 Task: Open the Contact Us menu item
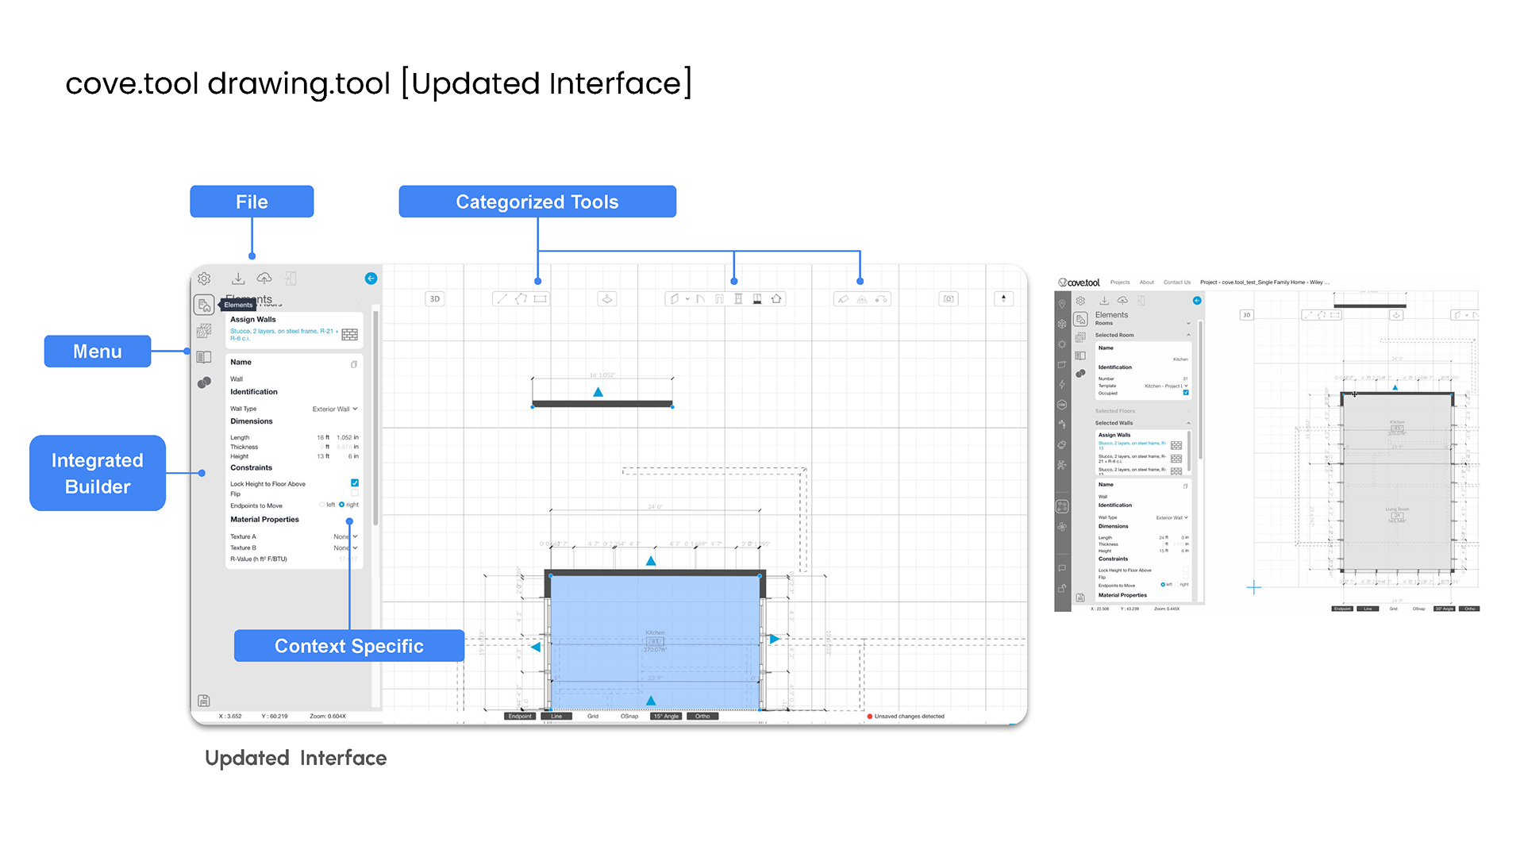pos(1176,282)
